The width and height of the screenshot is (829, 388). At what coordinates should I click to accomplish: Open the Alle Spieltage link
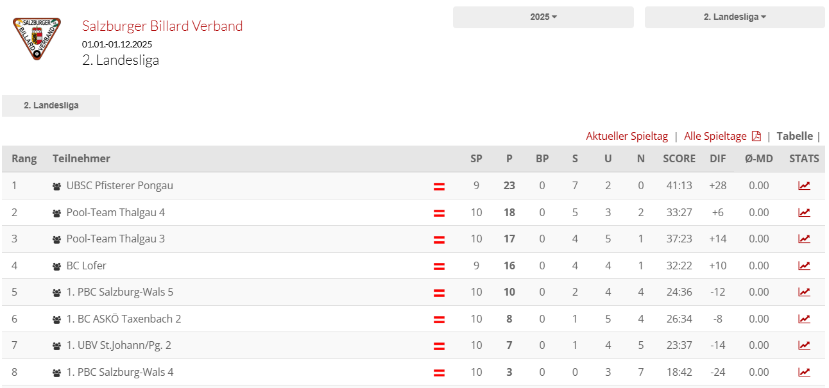pyautogui.click(x=715, y=136)
